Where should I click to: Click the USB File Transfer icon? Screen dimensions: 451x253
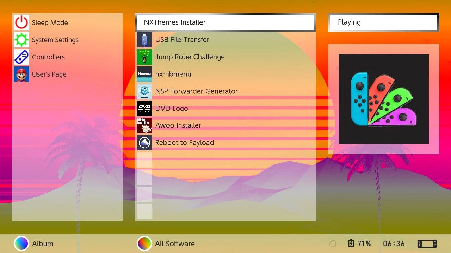[144, 40]
